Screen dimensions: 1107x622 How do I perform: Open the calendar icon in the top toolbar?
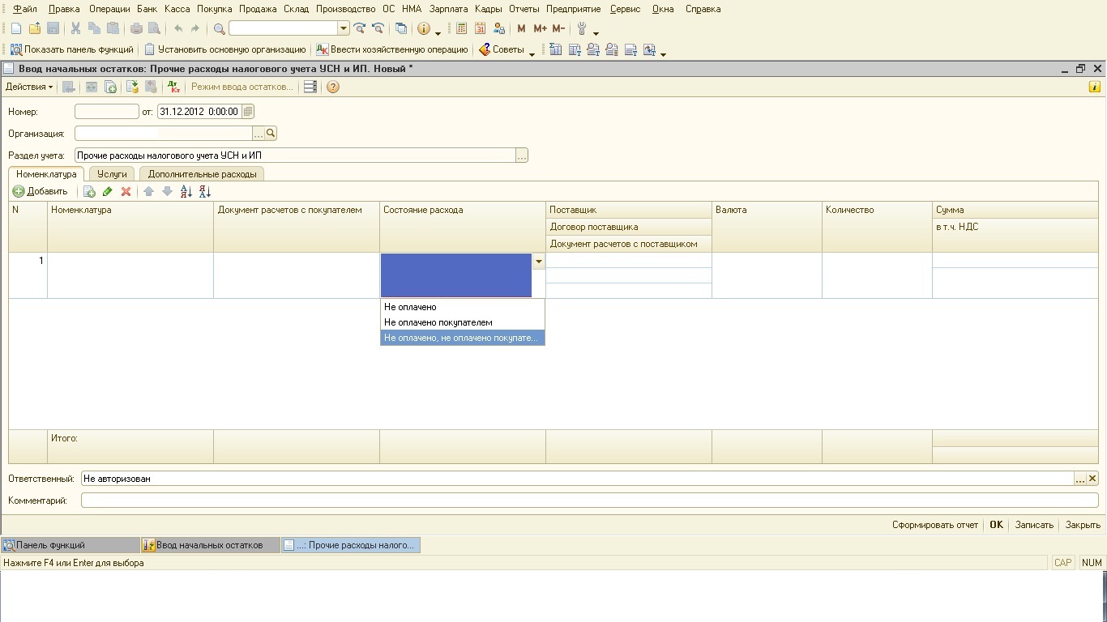[x=480, y=28]
